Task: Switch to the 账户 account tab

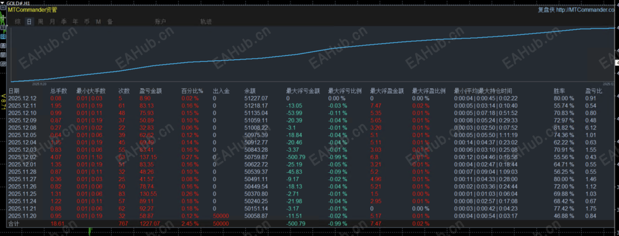Action: click(160, 22)
